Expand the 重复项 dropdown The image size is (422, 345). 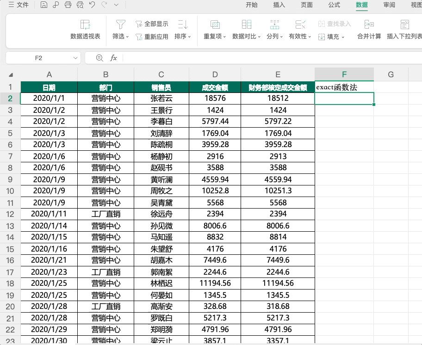[224, 37]
